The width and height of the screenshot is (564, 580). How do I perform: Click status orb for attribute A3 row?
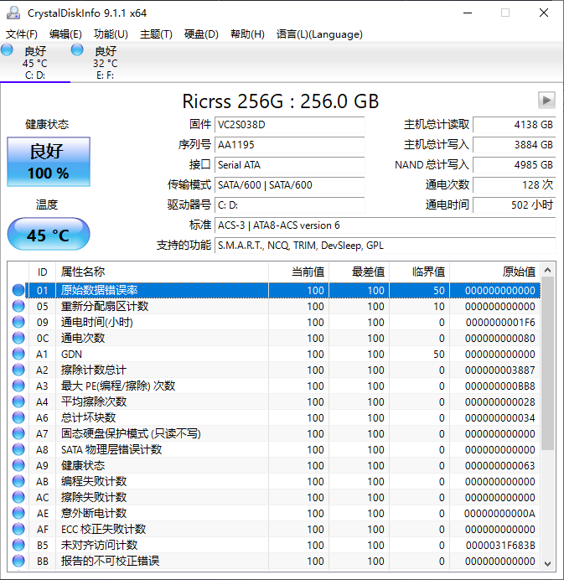18,386
